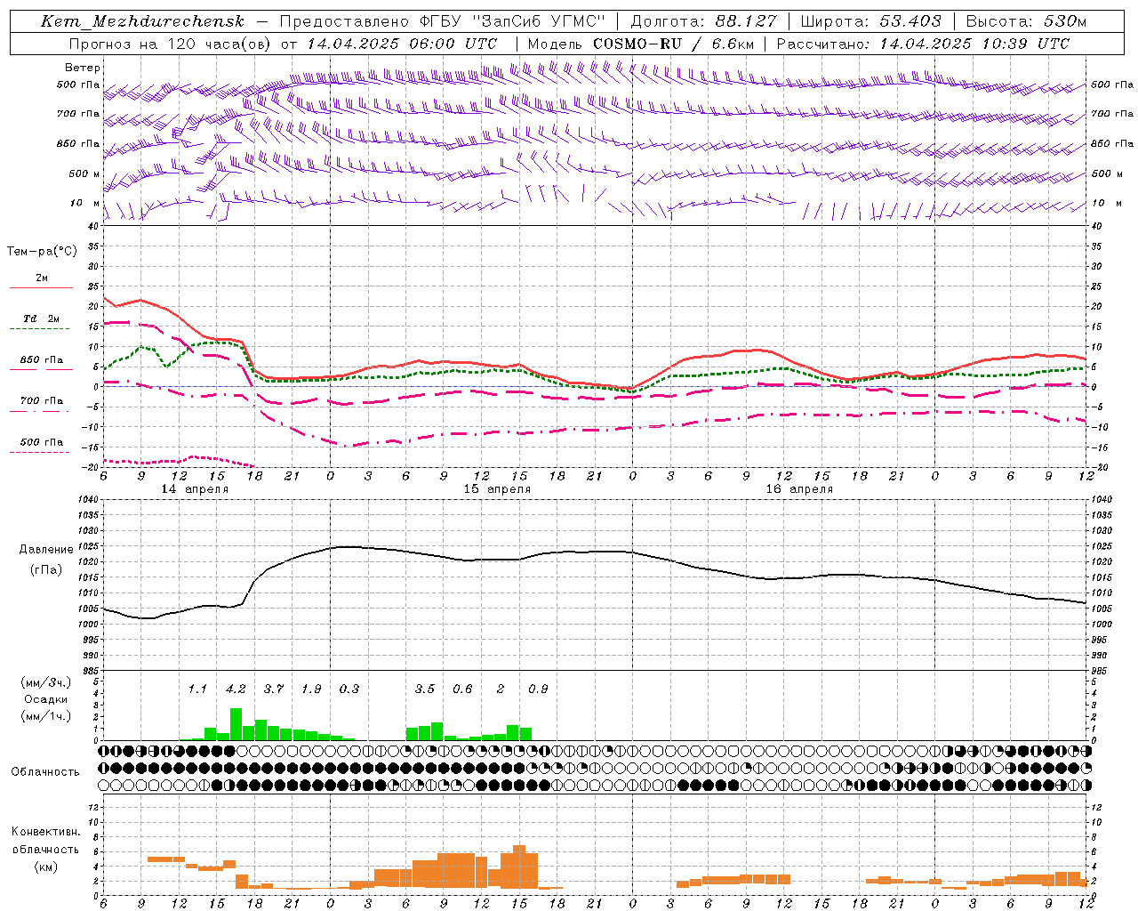Select the "(мм/1ч.)" precipitation unit label

point(45,716)
